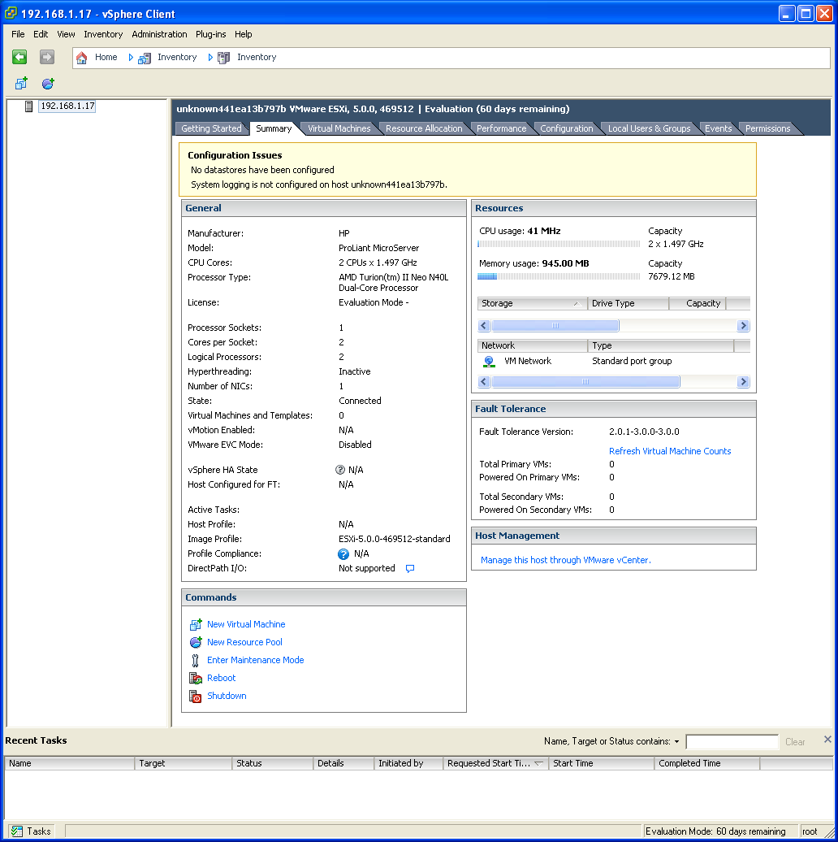Screen dimensions: 838x842
Task: Click the green Back navigation arrow
Action: point(19,57)
